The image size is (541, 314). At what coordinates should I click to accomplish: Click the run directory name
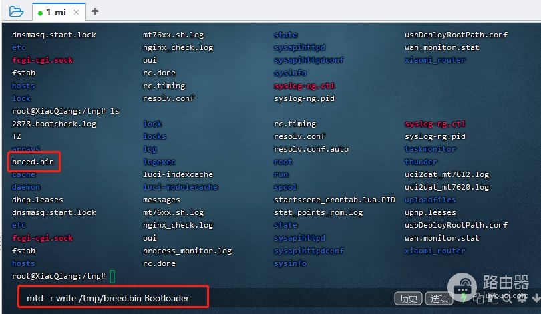tap(281, 174)
